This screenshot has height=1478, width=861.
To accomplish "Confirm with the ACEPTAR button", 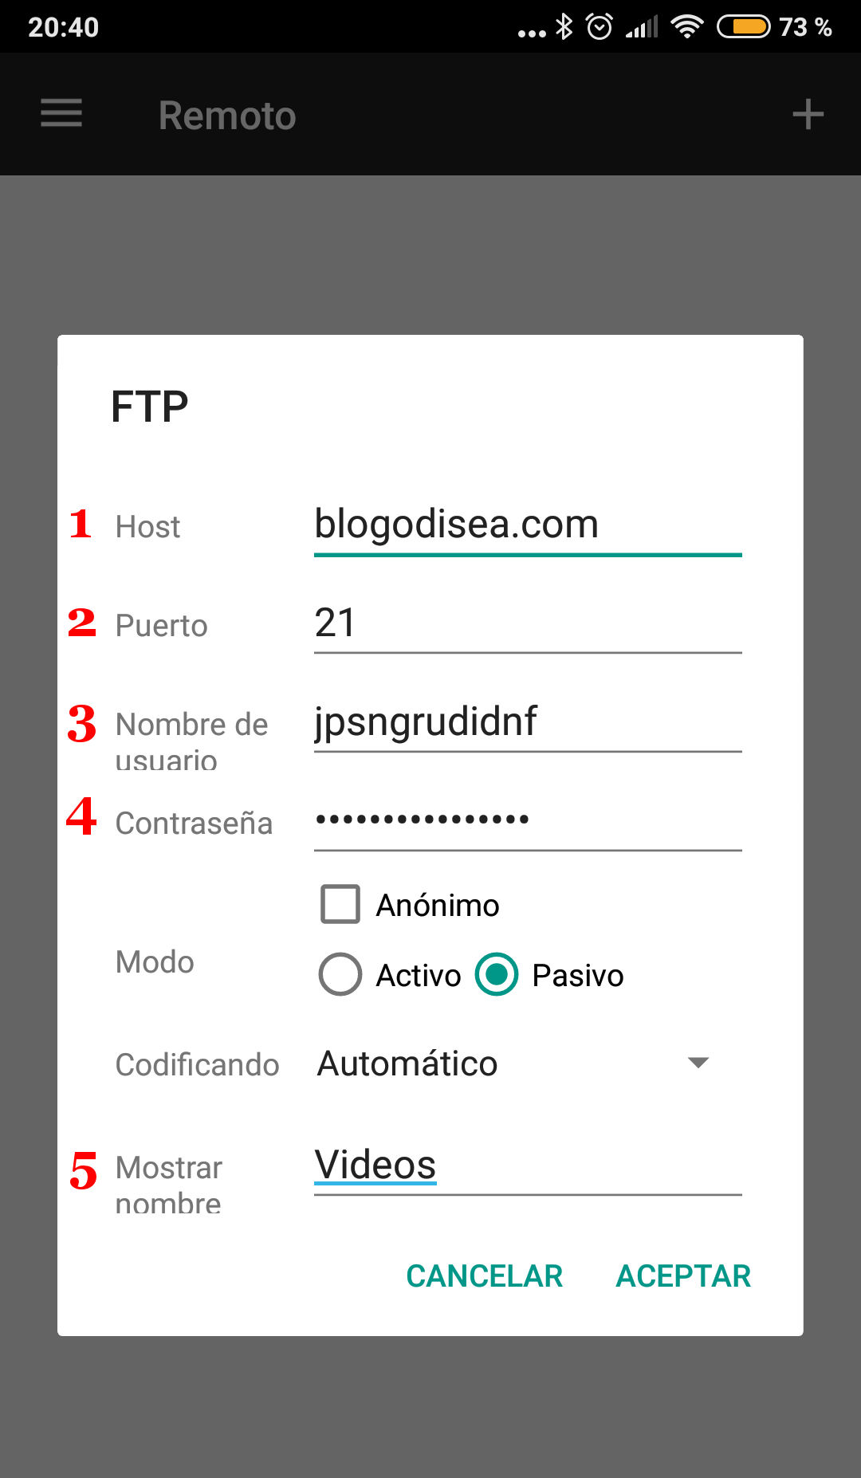I will click(683, 1276).
